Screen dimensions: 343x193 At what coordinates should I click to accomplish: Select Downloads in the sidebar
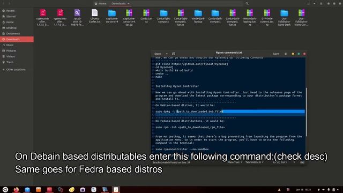(x=17, y=39)
